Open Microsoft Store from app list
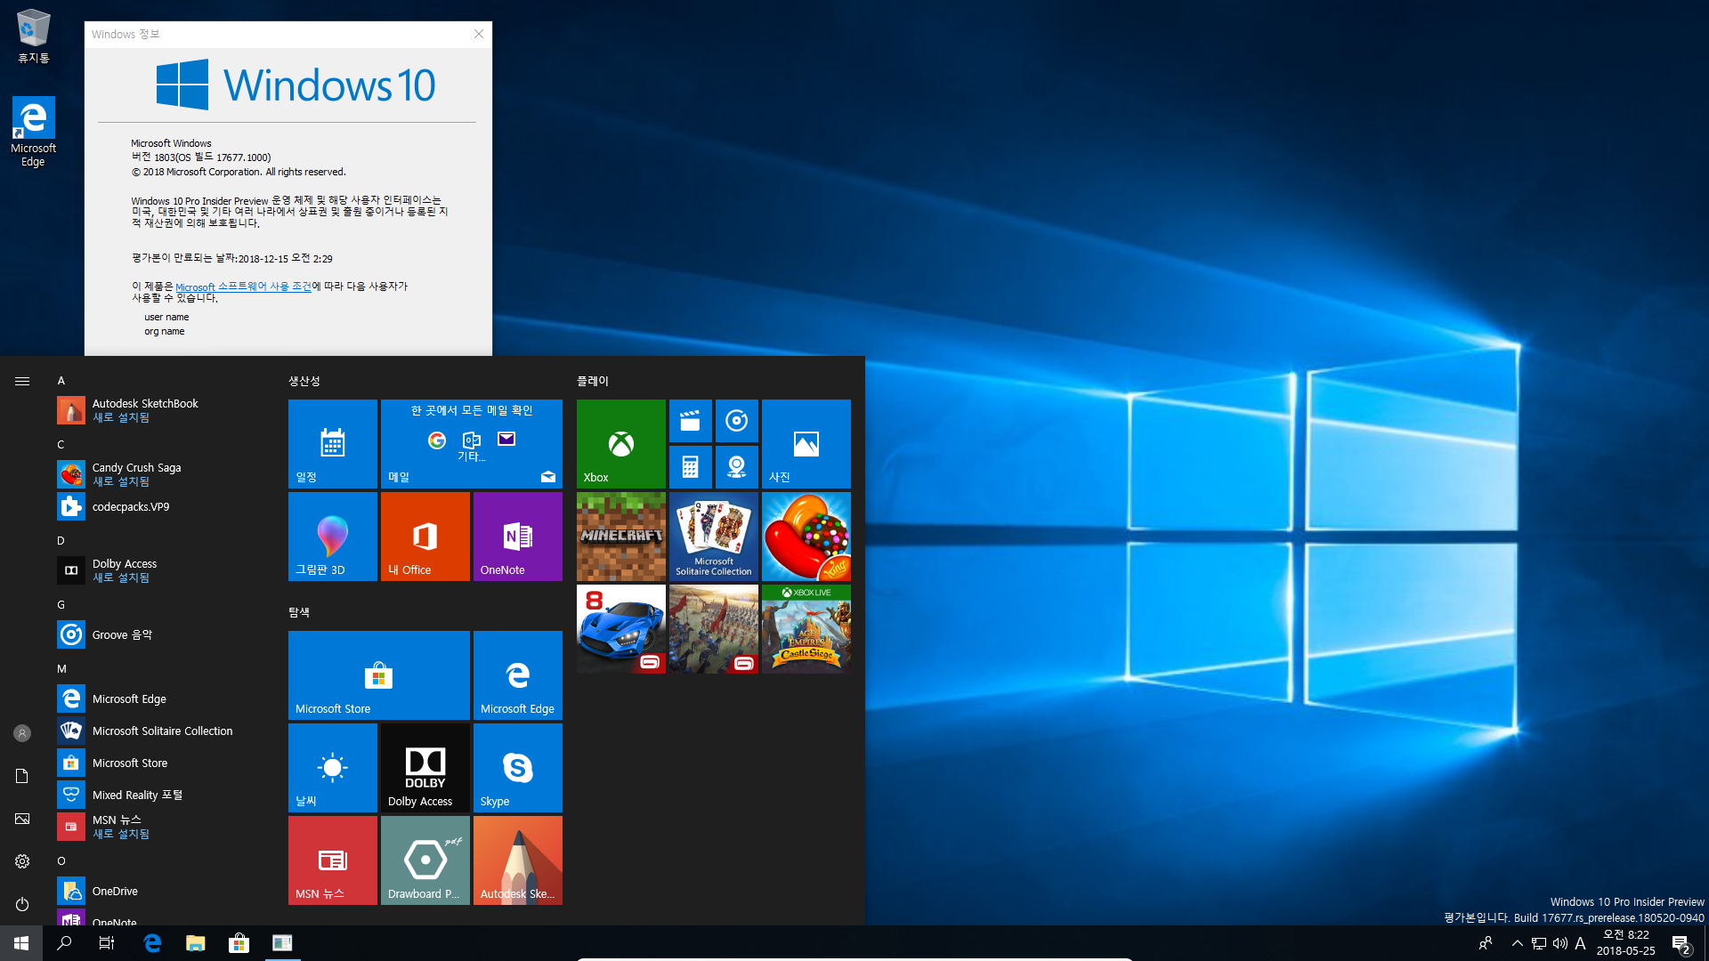This screenshot has width=1709, height=961. click(160, 763)
